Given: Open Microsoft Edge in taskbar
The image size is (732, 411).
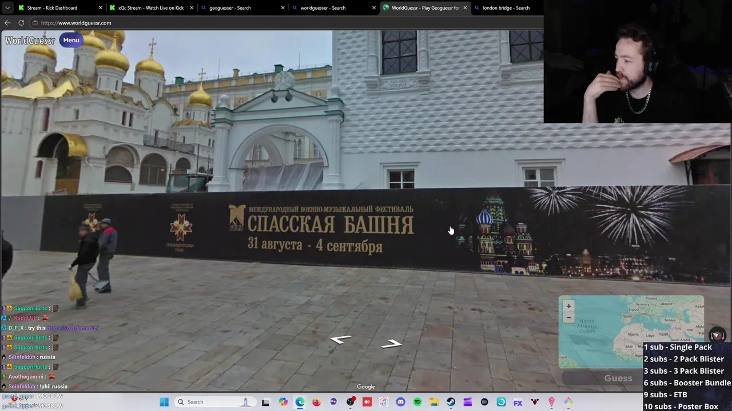Looking at the screenshot, I should [x=300, y=402].
